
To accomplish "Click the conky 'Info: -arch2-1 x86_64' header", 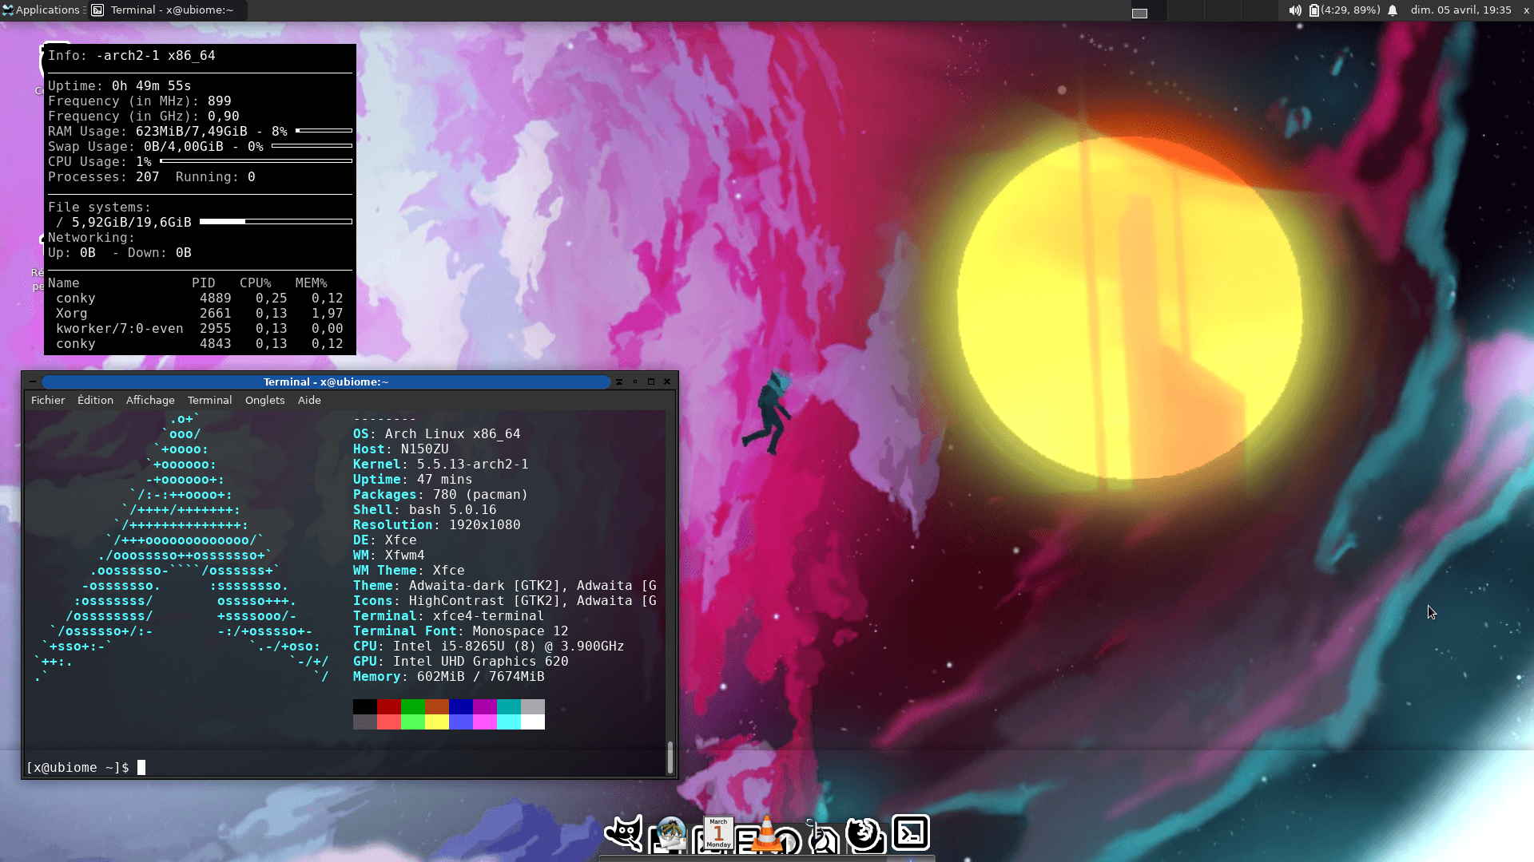I will [x=132, y=55].
